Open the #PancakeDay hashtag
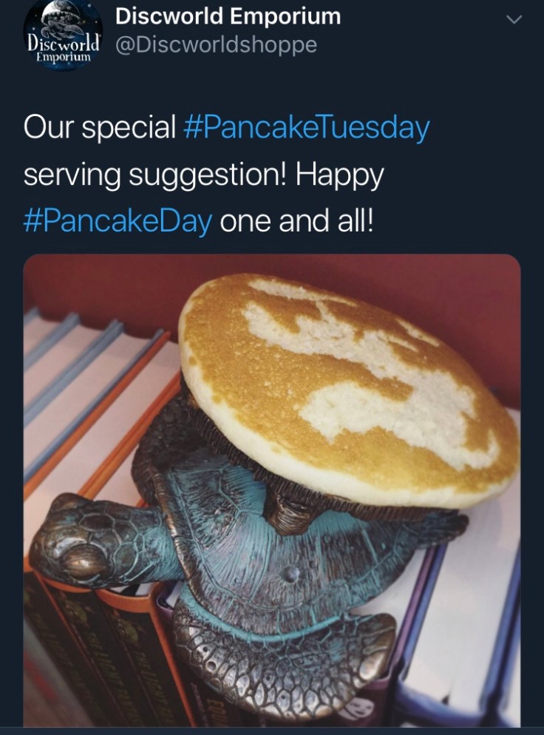The image size is (544, 735). click(x=118, y=221)
